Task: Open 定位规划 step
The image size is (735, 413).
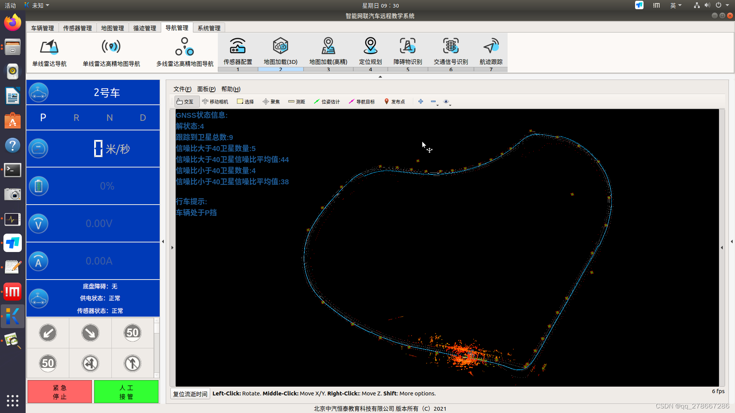Action: click(x=371, y=52)
